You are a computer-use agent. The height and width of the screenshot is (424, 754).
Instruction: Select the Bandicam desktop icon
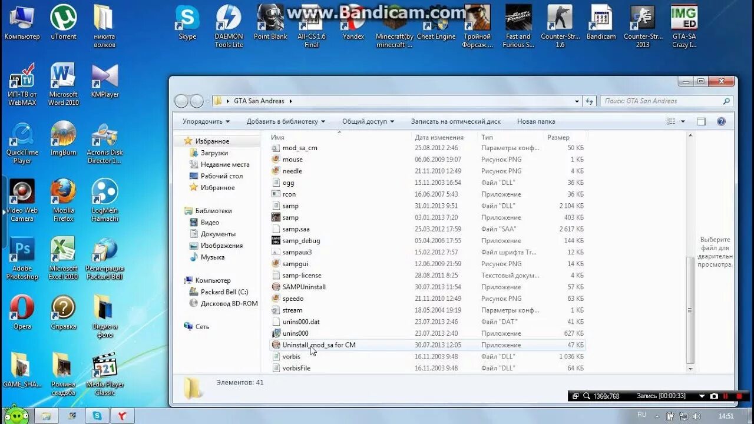coord(601,22)
